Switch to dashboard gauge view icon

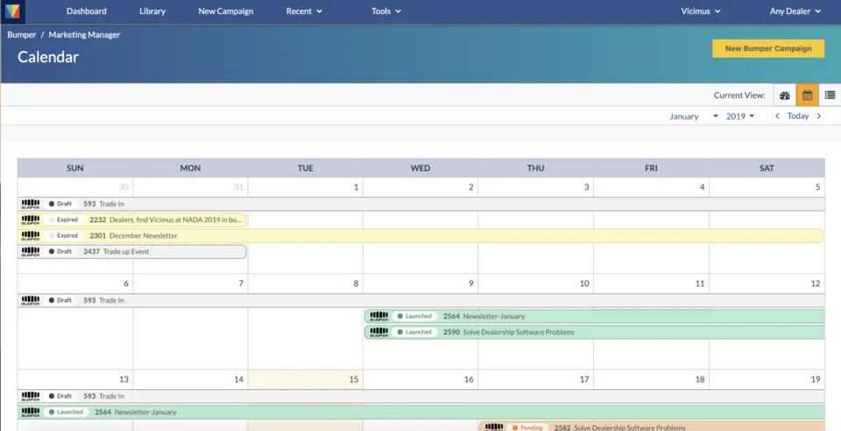pos(785,95)
